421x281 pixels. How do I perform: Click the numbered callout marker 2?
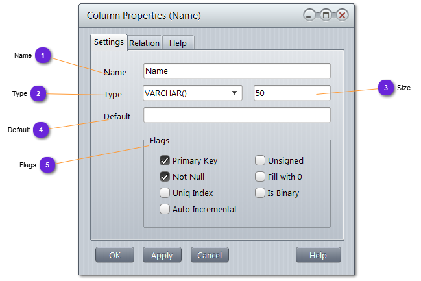point(38,94)
